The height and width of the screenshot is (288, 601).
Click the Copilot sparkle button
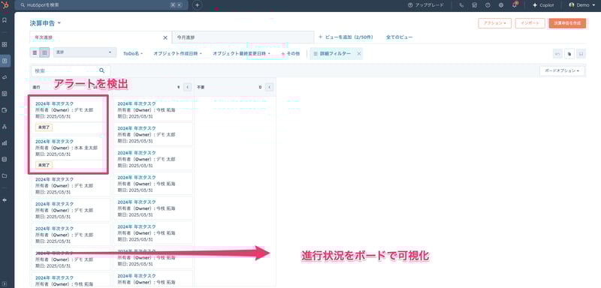(543, 5)
